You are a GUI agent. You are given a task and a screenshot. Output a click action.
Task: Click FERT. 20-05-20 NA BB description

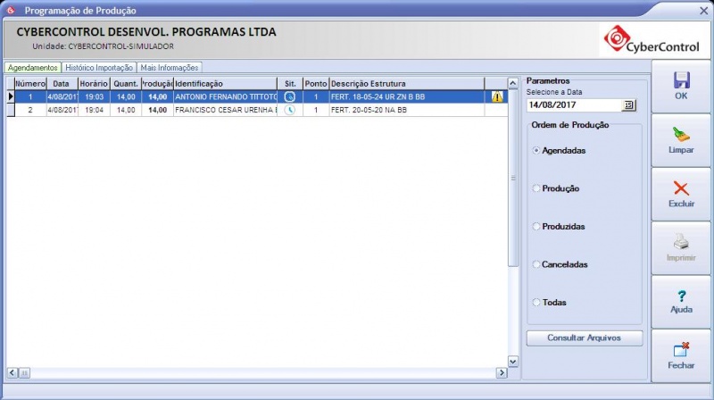click(x=407, y=110)
